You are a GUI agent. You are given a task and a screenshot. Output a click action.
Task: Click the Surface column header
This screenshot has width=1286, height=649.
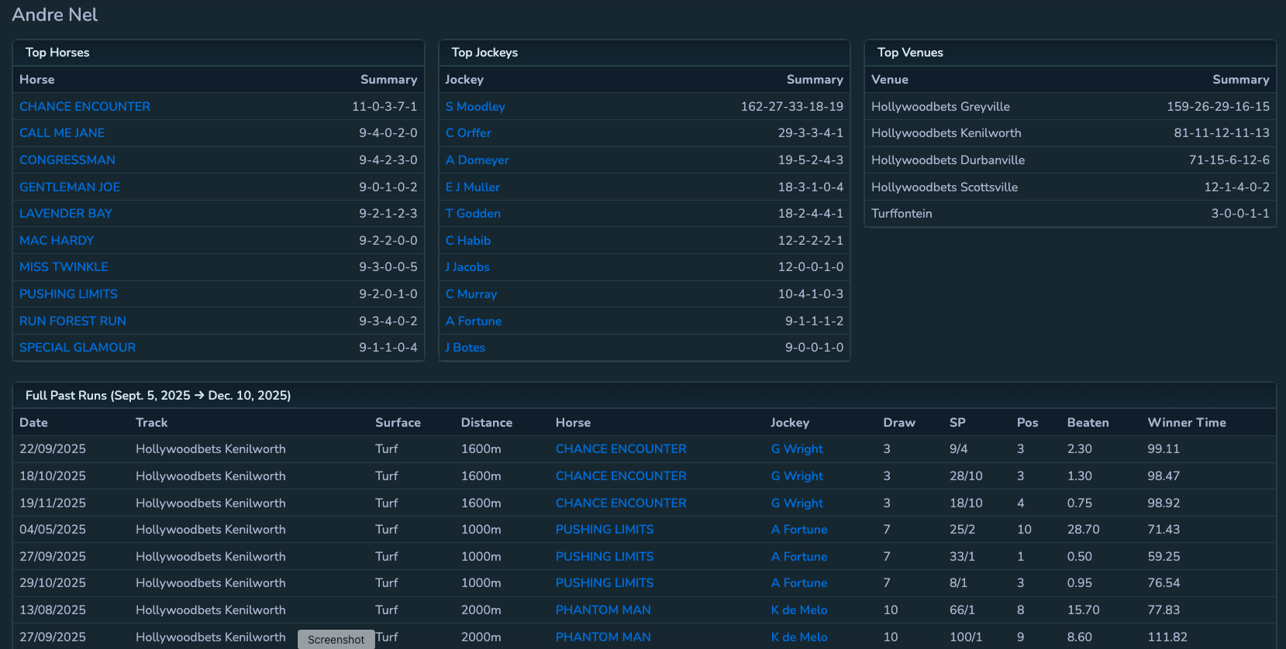tap(398, 422)
